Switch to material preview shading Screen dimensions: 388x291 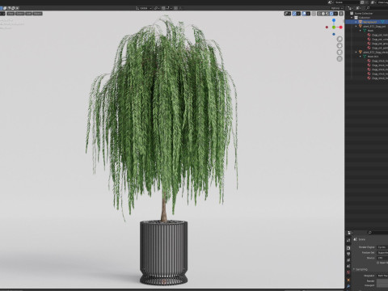coord(327,14)
